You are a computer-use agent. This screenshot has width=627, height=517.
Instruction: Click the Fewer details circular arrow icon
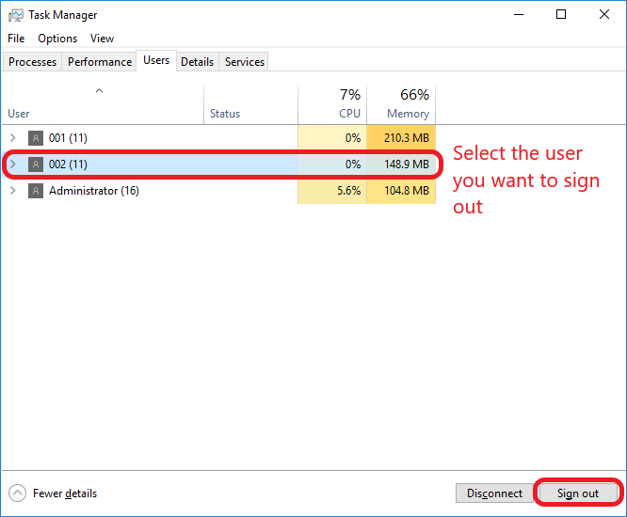tap(18, 493)
